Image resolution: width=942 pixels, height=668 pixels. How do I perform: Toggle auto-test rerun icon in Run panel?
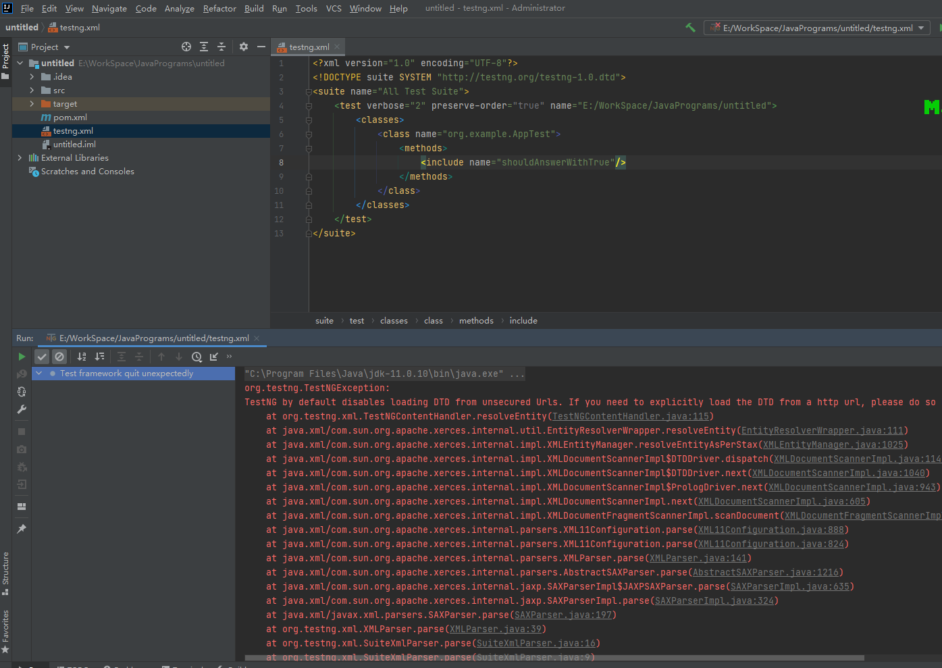(x=22, y=392)
